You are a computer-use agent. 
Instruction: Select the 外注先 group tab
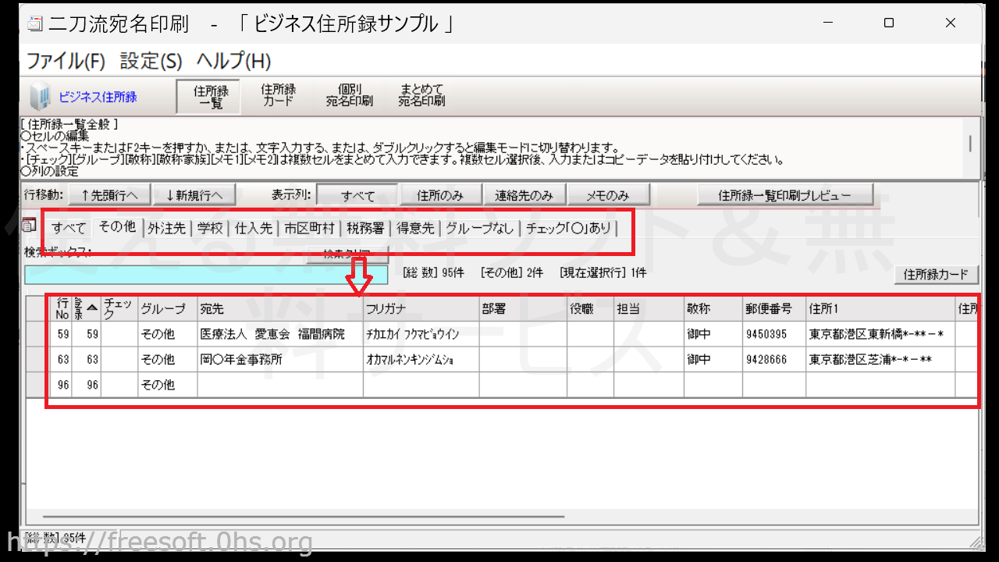166,228
